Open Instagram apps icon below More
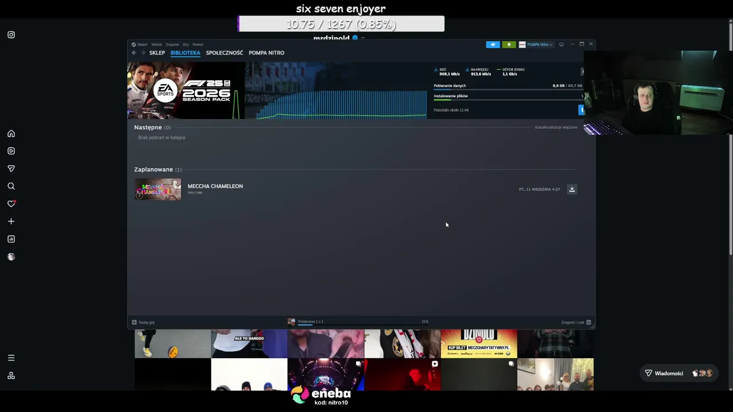This screenshot has width=733, height=412. 11,376
